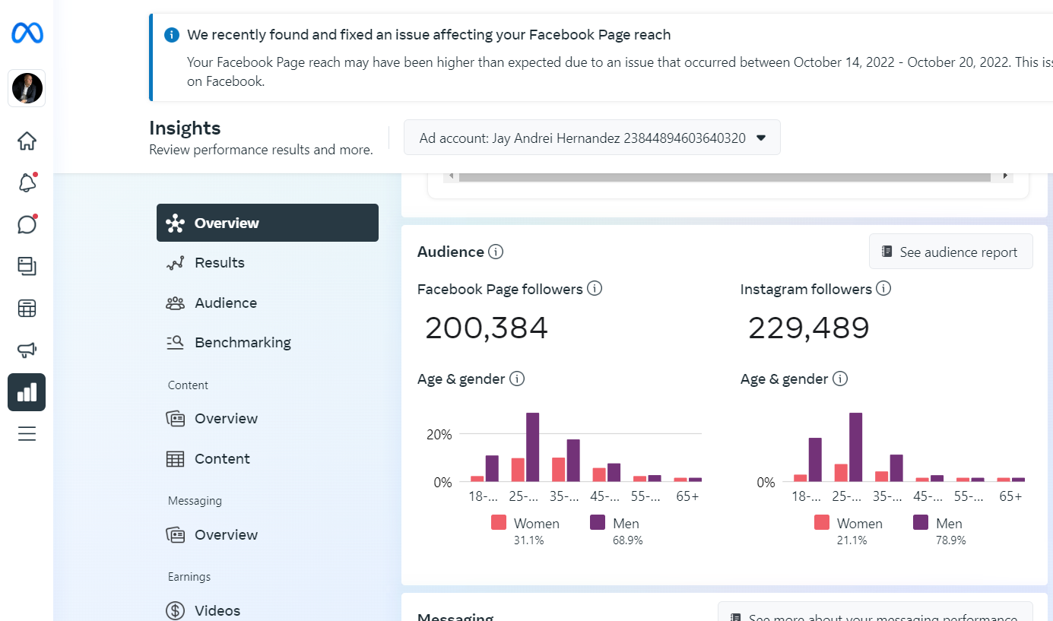Click the Meta logo icon
This screenshot has width=1053, height=621.
pyautogui.click(x=27, y=33)
